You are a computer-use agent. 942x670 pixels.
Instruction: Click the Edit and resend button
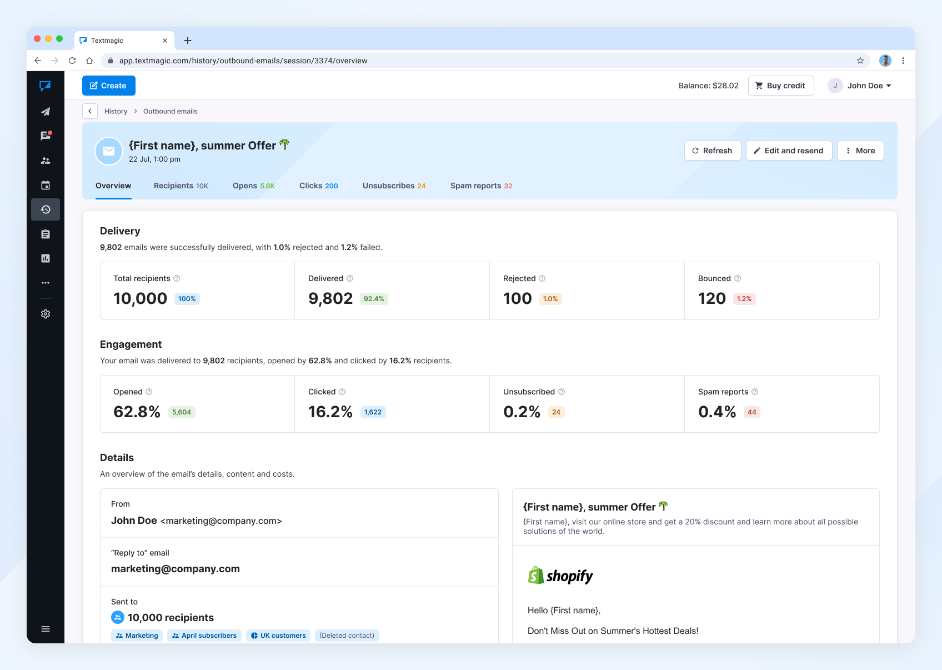[x=788, y=151]
